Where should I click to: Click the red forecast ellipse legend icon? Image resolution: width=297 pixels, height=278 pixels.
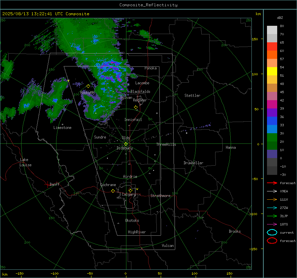(x=272, y=241)
